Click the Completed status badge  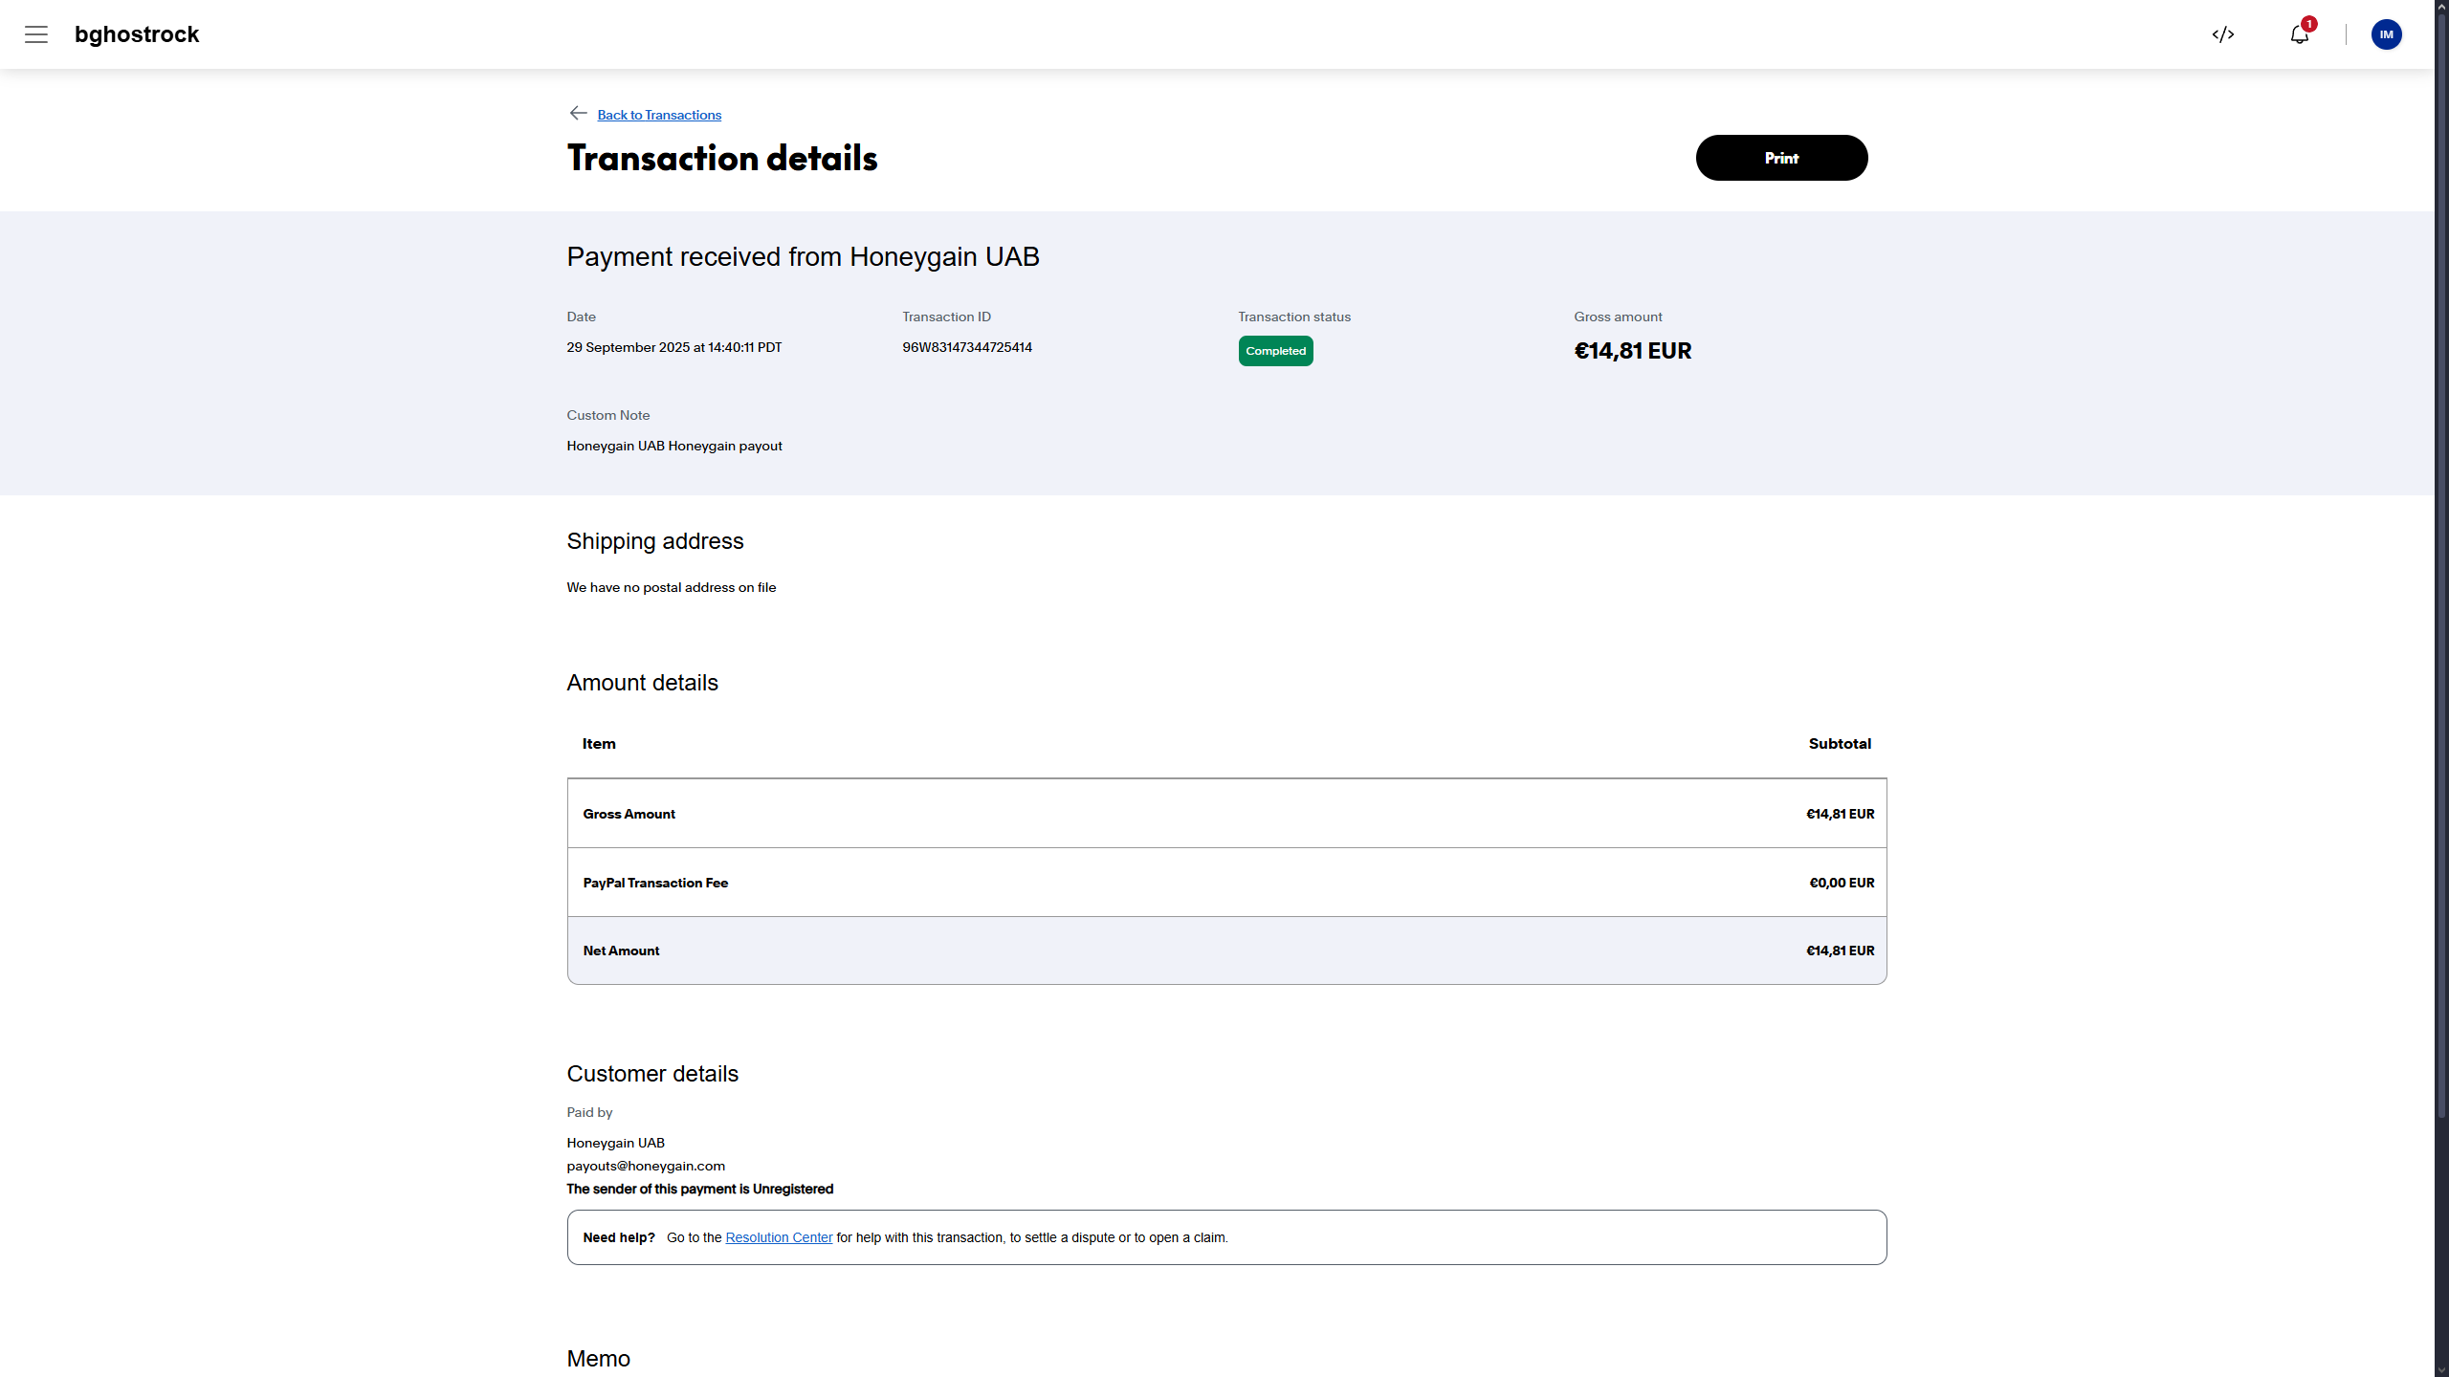pos(1275,351)
